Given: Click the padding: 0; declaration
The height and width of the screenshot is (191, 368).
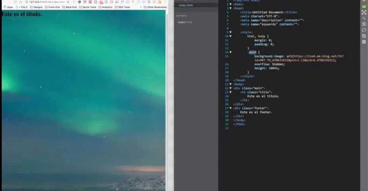Looking at the screenshot, I should click(x=264, y=44).
